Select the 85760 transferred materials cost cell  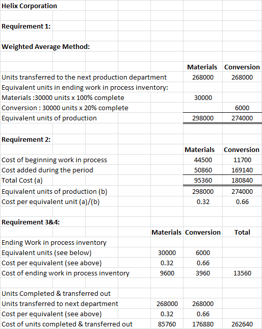[x=167, y=324]
